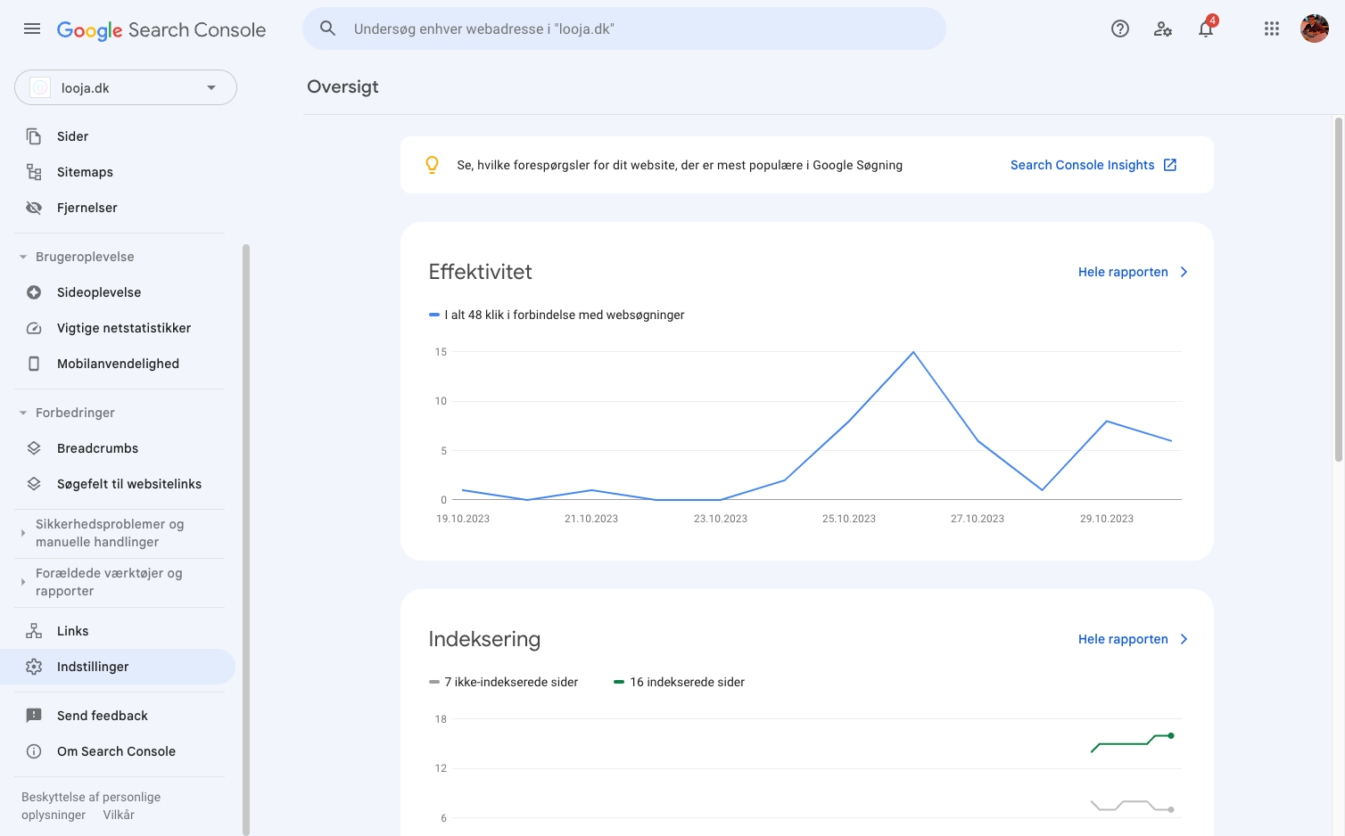Image resolution: width=1345 pixels, height=836 pixels.
Task: Click the sidebar vertical scrollbar
Action: (x=246, y=539)
